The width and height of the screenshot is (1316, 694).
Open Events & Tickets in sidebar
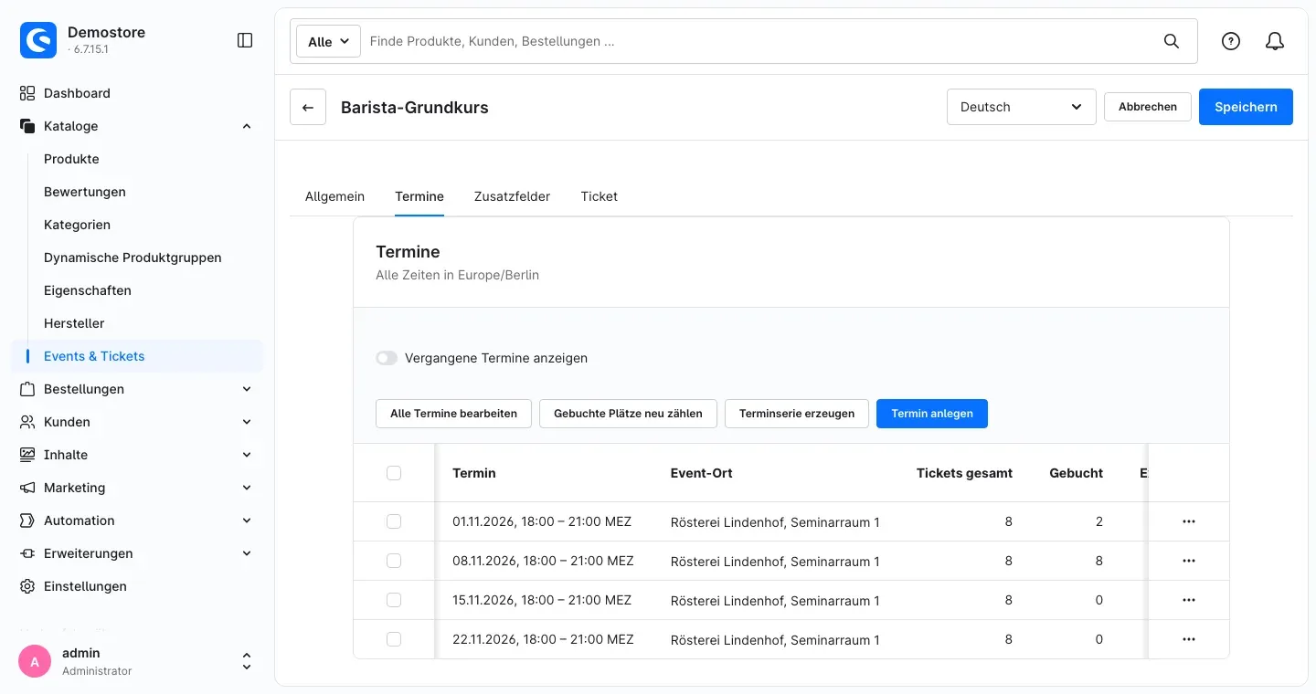tap(137, 356)
